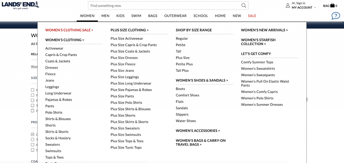Image resolution: width=344 pixels, height=163 pixels.
Task: Toggle the checked product type checkbox
Action: (33, 134)
